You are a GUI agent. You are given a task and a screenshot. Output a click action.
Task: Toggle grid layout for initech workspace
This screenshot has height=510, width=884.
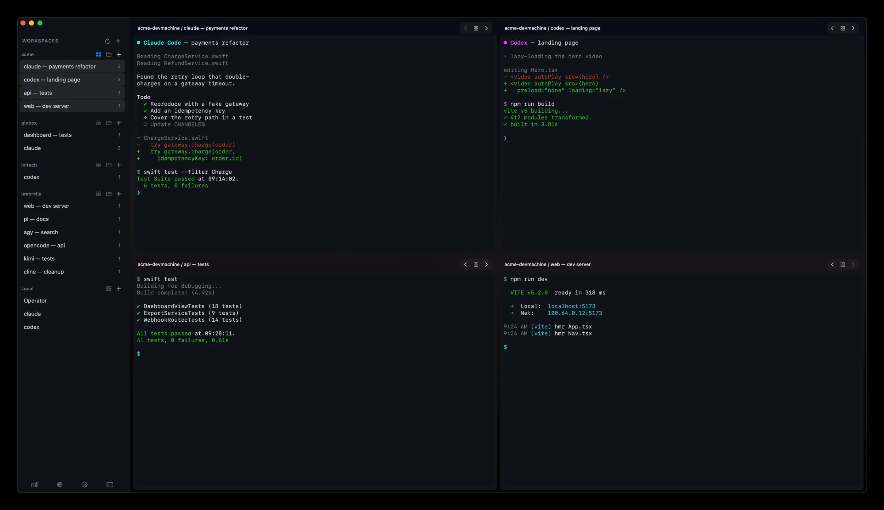tap(99, 165)
